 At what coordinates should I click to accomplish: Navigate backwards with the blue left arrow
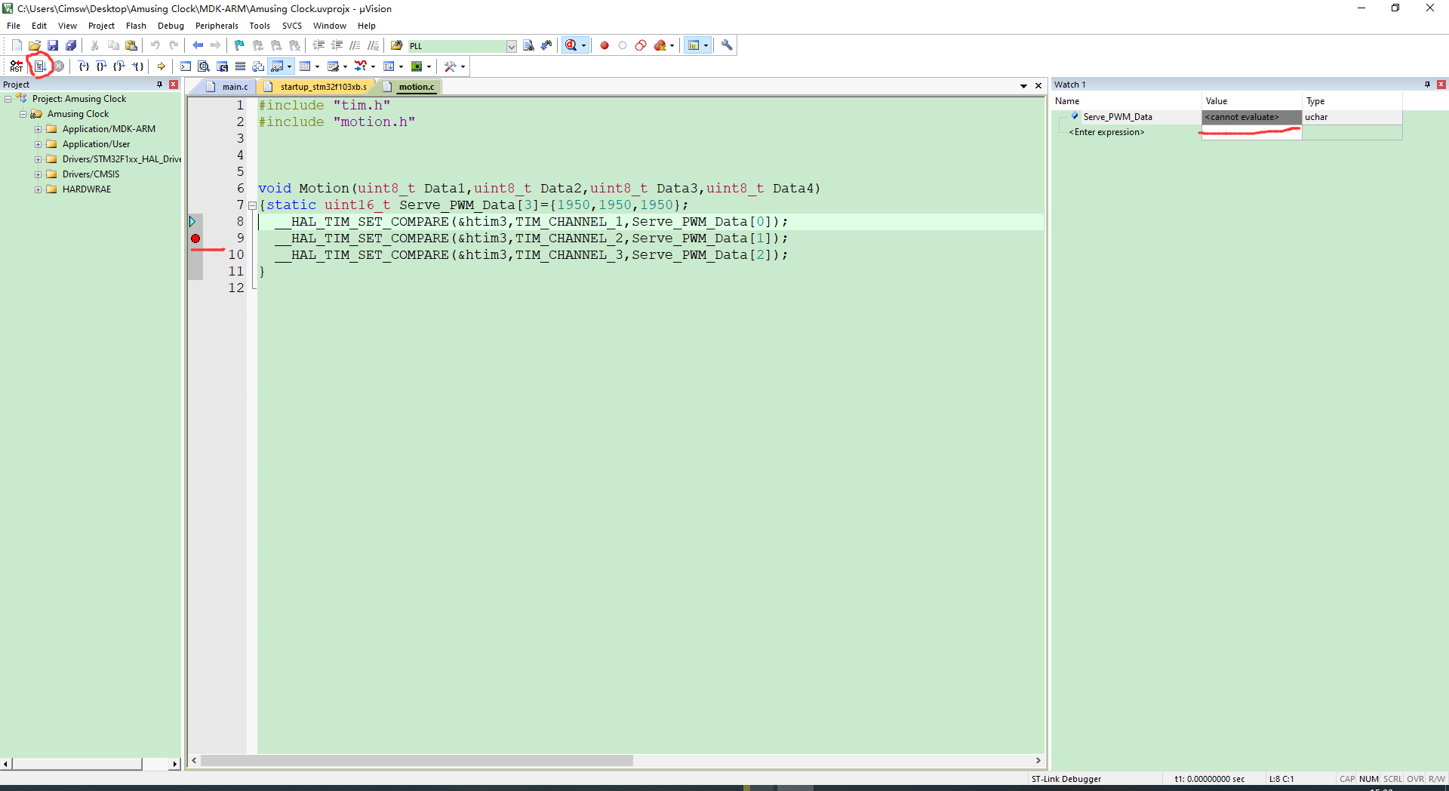(x=198, y=45)
